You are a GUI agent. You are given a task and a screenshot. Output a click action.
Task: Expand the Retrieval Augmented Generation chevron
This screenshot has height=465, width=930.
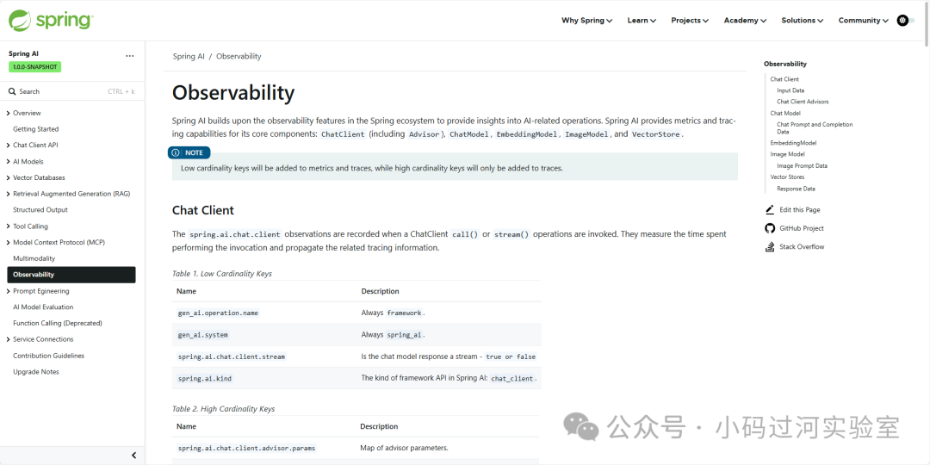coord(9,194)
